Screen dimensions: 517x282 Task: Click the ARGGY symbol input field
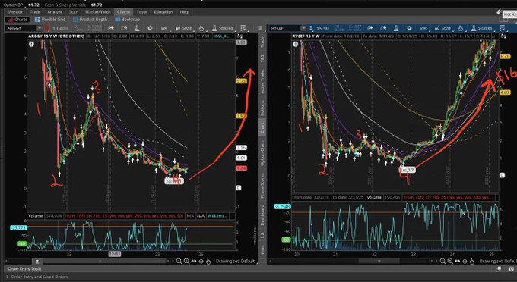tap(21, 28)
